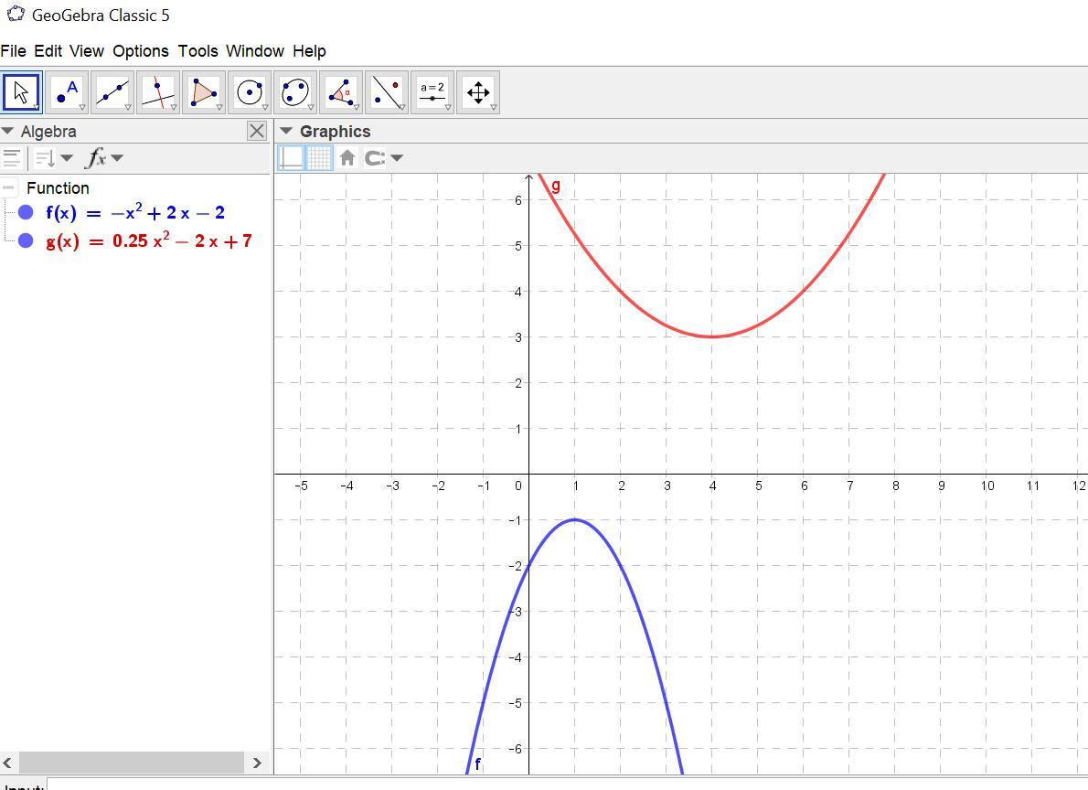Select Circle with Center through Point tool

pos(250,92)
